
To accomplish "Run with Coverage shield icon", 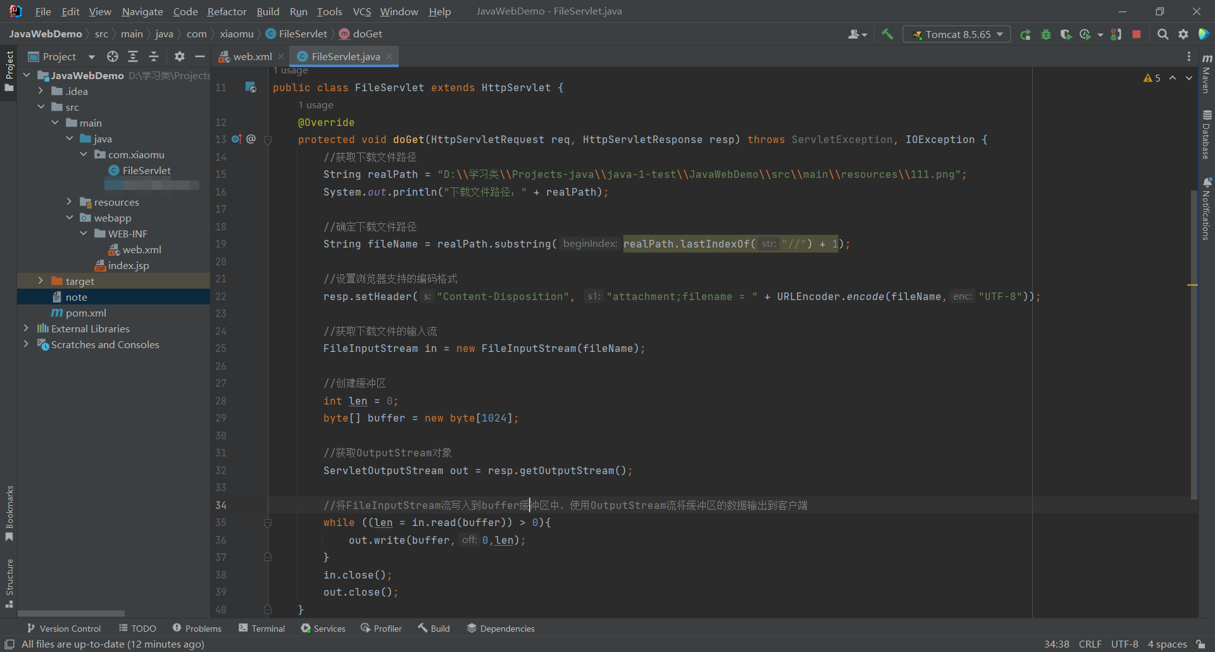I will tap(1066, 34).
